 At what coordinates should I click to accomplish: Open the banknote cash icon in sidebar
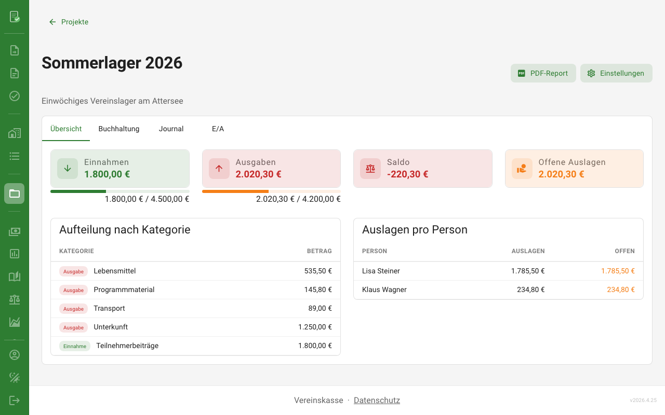point(15,231)
